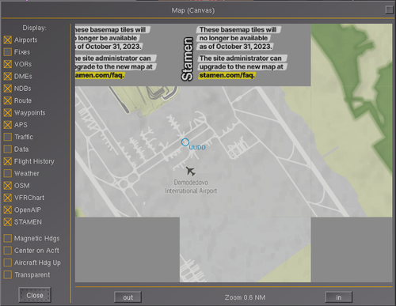Click the aircraft position icon on map

tap(190, 171)
